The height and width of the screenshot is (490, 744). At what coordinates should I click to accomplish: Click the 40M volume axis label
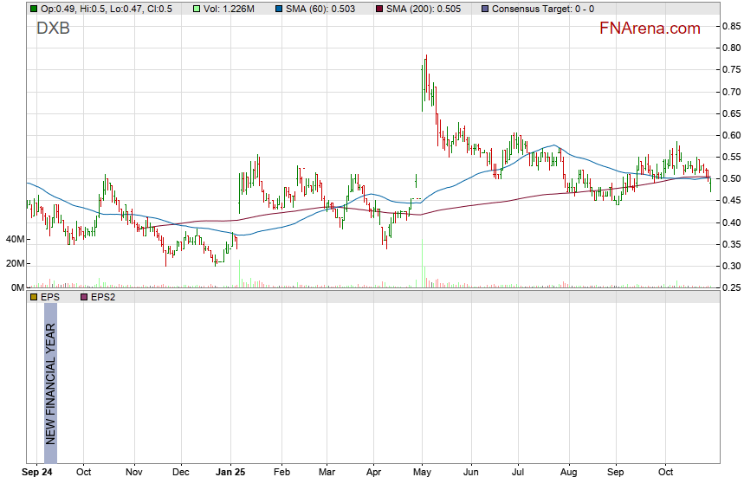[x=13, y=239]
